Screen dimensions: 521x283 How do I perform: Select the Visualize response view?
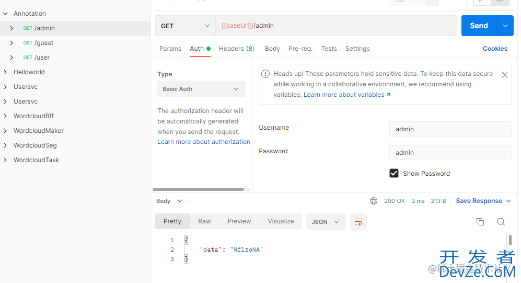pos(281,221)
